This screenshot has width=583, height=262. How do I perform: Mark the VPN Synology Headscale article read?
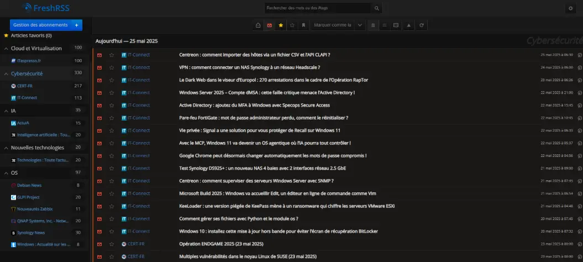click(99, 68)
